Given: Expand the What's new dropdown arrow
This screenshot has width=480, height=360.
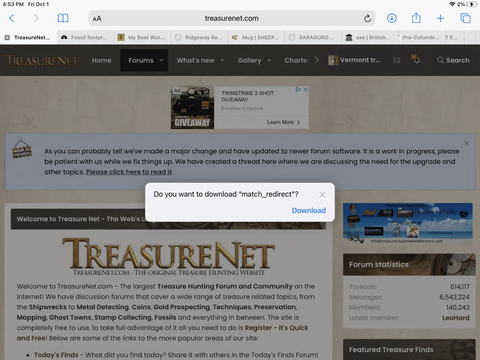Looking at the screenshot, I should [222, 60].
